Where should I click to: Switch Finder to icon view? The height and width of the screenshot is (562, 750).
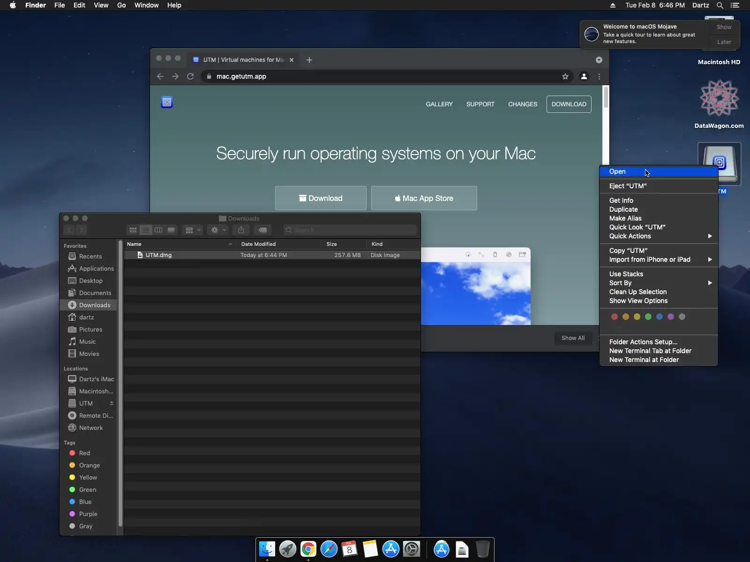(x=133, y=230)
